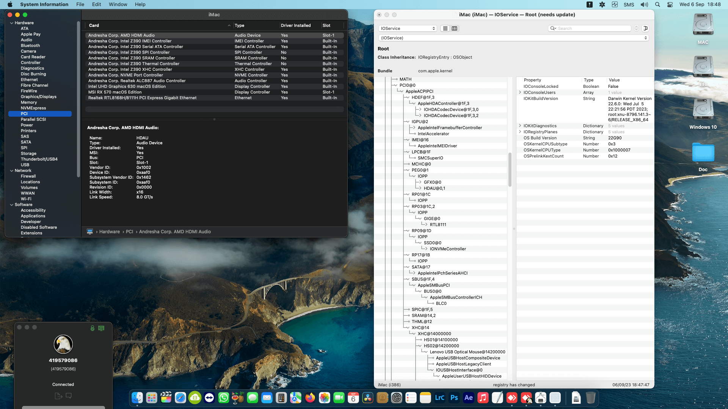This screenshot has width=728, height=409.
Task: Open the IOService plane dropdown
Action: (x=408, y=28)
